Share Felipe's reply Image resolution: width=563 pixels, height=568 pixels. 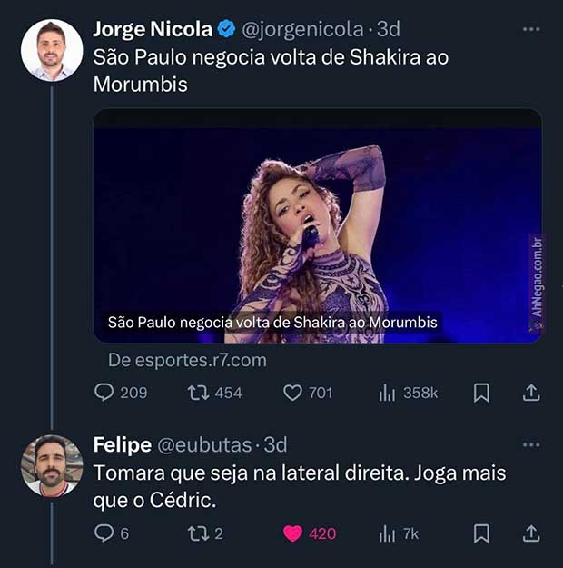pos(532,533)
